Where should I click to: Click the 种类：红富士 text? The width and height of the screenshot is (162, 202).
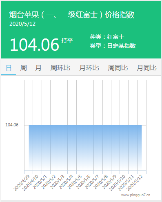[x=107, y=37]
